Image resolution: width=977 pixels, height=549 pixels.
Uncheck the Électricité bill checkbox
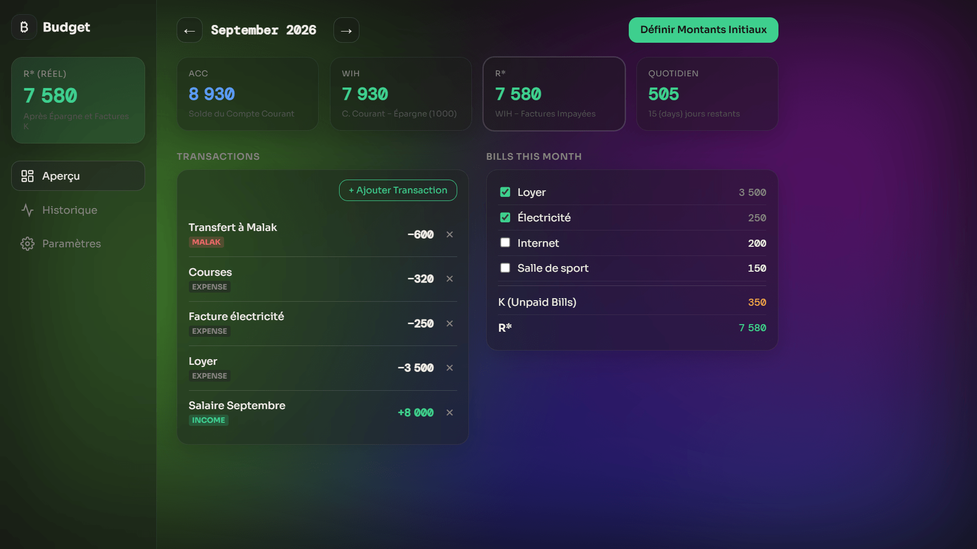click(505, 217)
